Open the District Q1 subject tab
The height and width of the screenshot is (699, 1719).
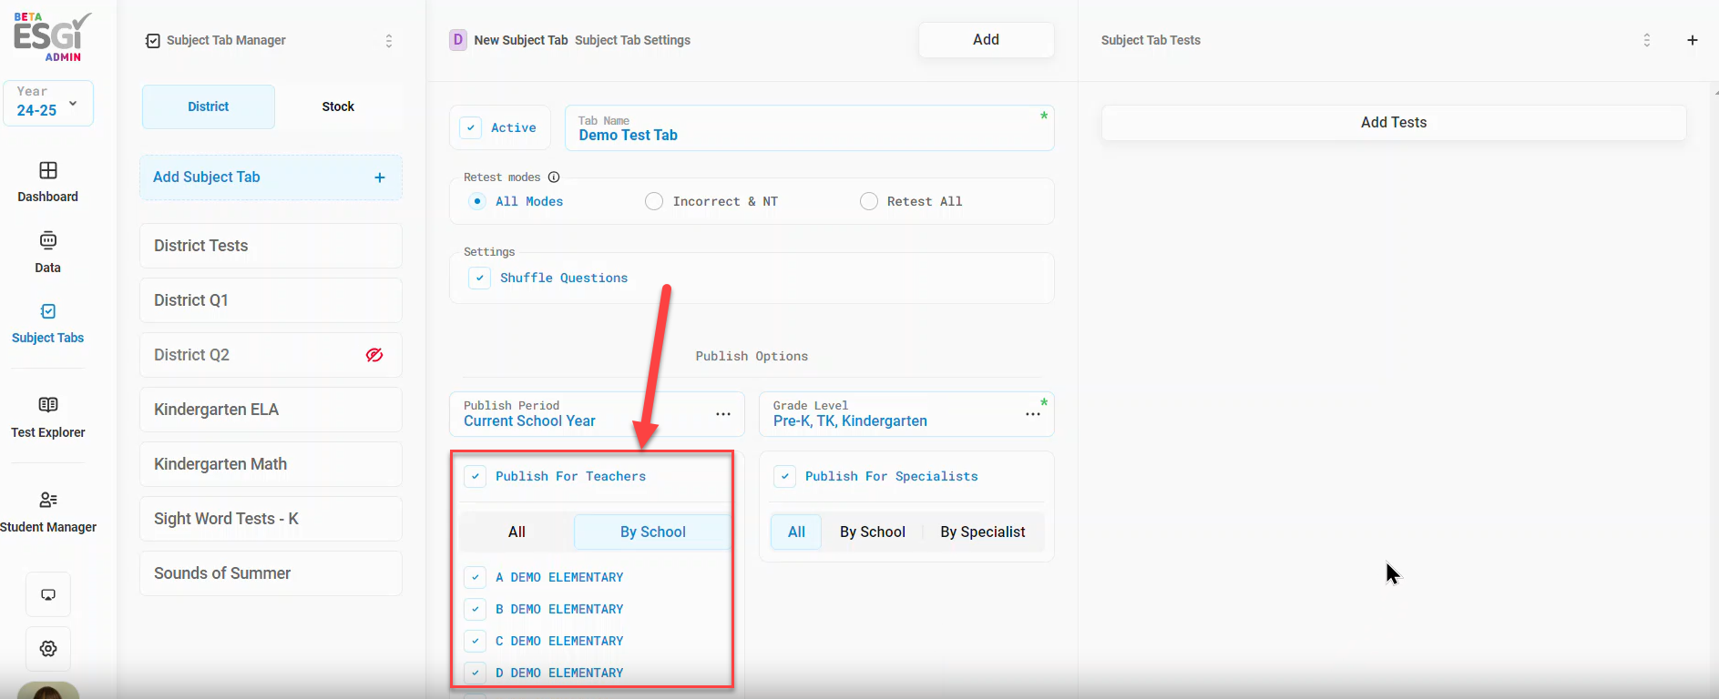tap(271, 300)
